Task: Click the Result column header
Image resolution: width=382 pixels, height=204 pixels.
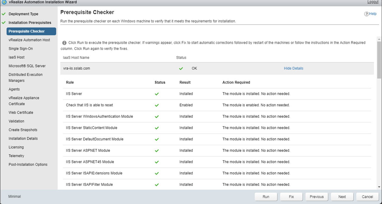Action: [x=185, y=83]
